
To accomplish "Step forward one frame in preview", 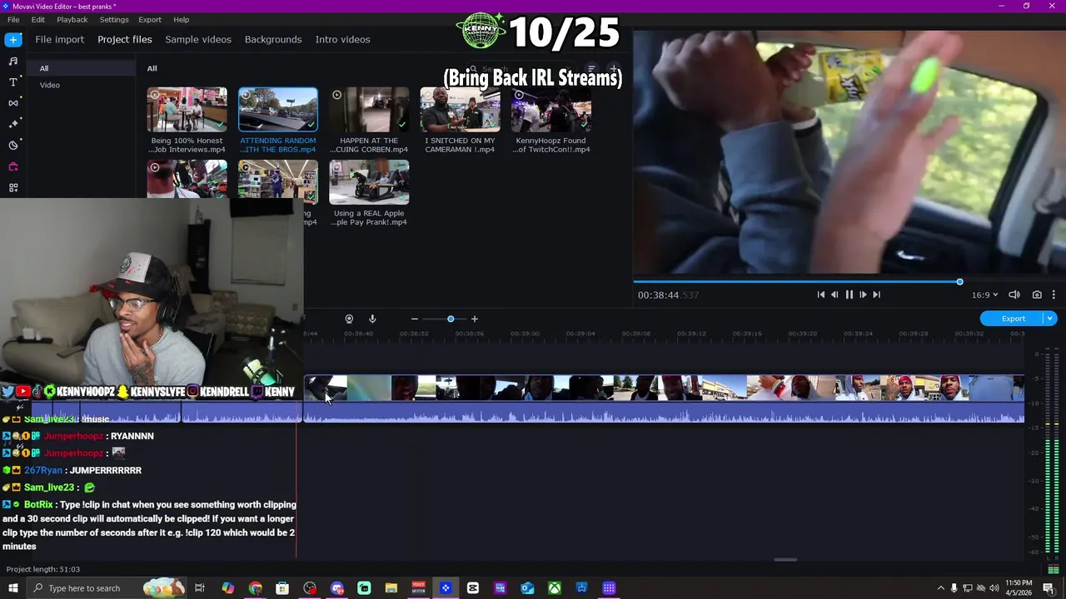I will pyautogui.click(x=863, y=295).
